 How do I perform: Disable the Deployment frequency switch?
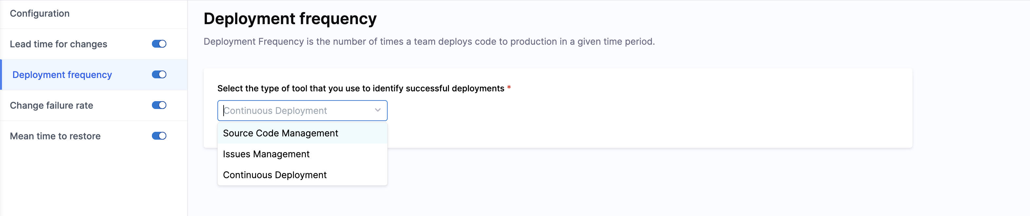tap(159, 74)
